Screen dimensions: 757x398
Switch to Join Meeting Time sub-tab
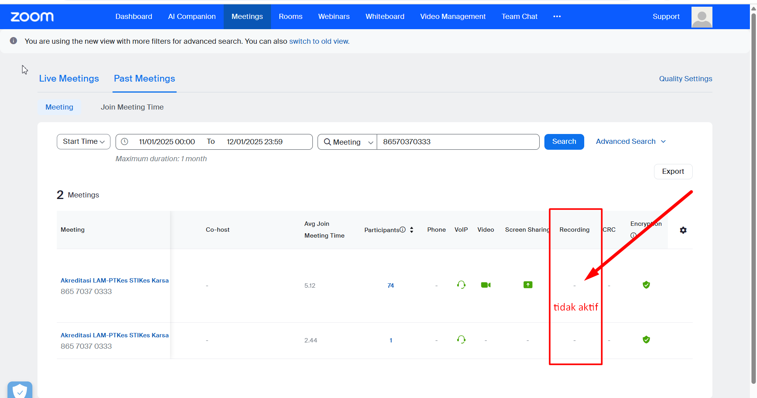click(132, 107)
